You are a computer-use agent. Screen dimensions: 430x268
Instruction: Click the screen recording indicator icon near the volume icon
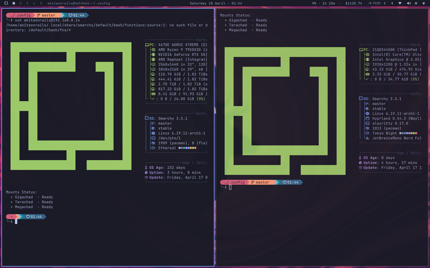[416, 3]
